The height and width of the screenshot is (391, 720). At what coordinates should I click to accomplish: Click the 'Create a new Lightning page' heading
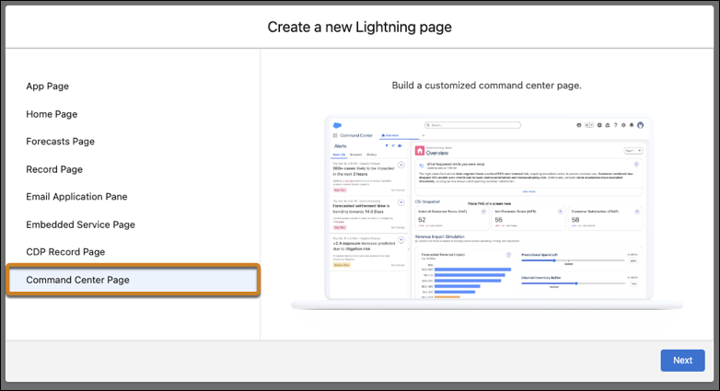(x=360, y=27)
